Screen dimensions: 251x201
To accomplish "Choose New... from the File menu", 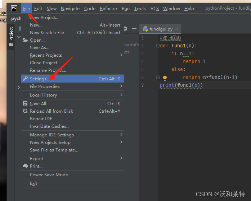I will (x=72, y=25).
